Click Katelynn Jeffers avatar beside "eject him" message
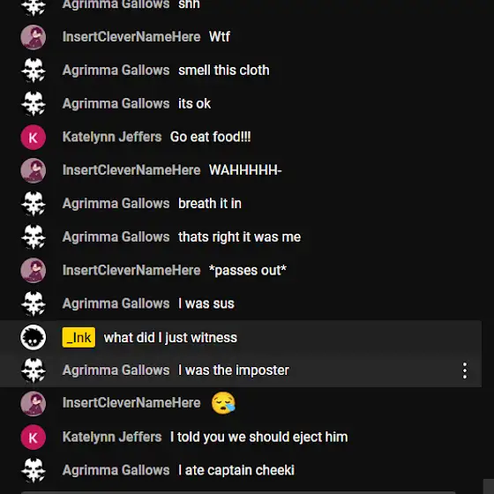 pos(34,437)
